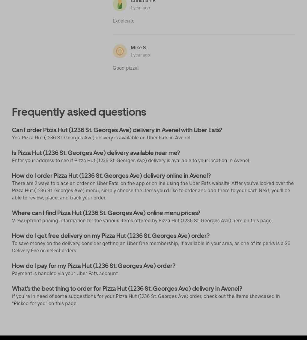Click the question about ordering with Uber Eats
Screen dimensions: 307x340
click(x=117, y=130)
